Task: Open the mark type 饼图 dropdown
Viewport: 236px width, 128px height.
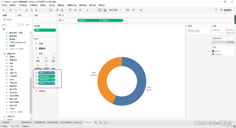Action: pyautogui.click(x=45, y=53)
